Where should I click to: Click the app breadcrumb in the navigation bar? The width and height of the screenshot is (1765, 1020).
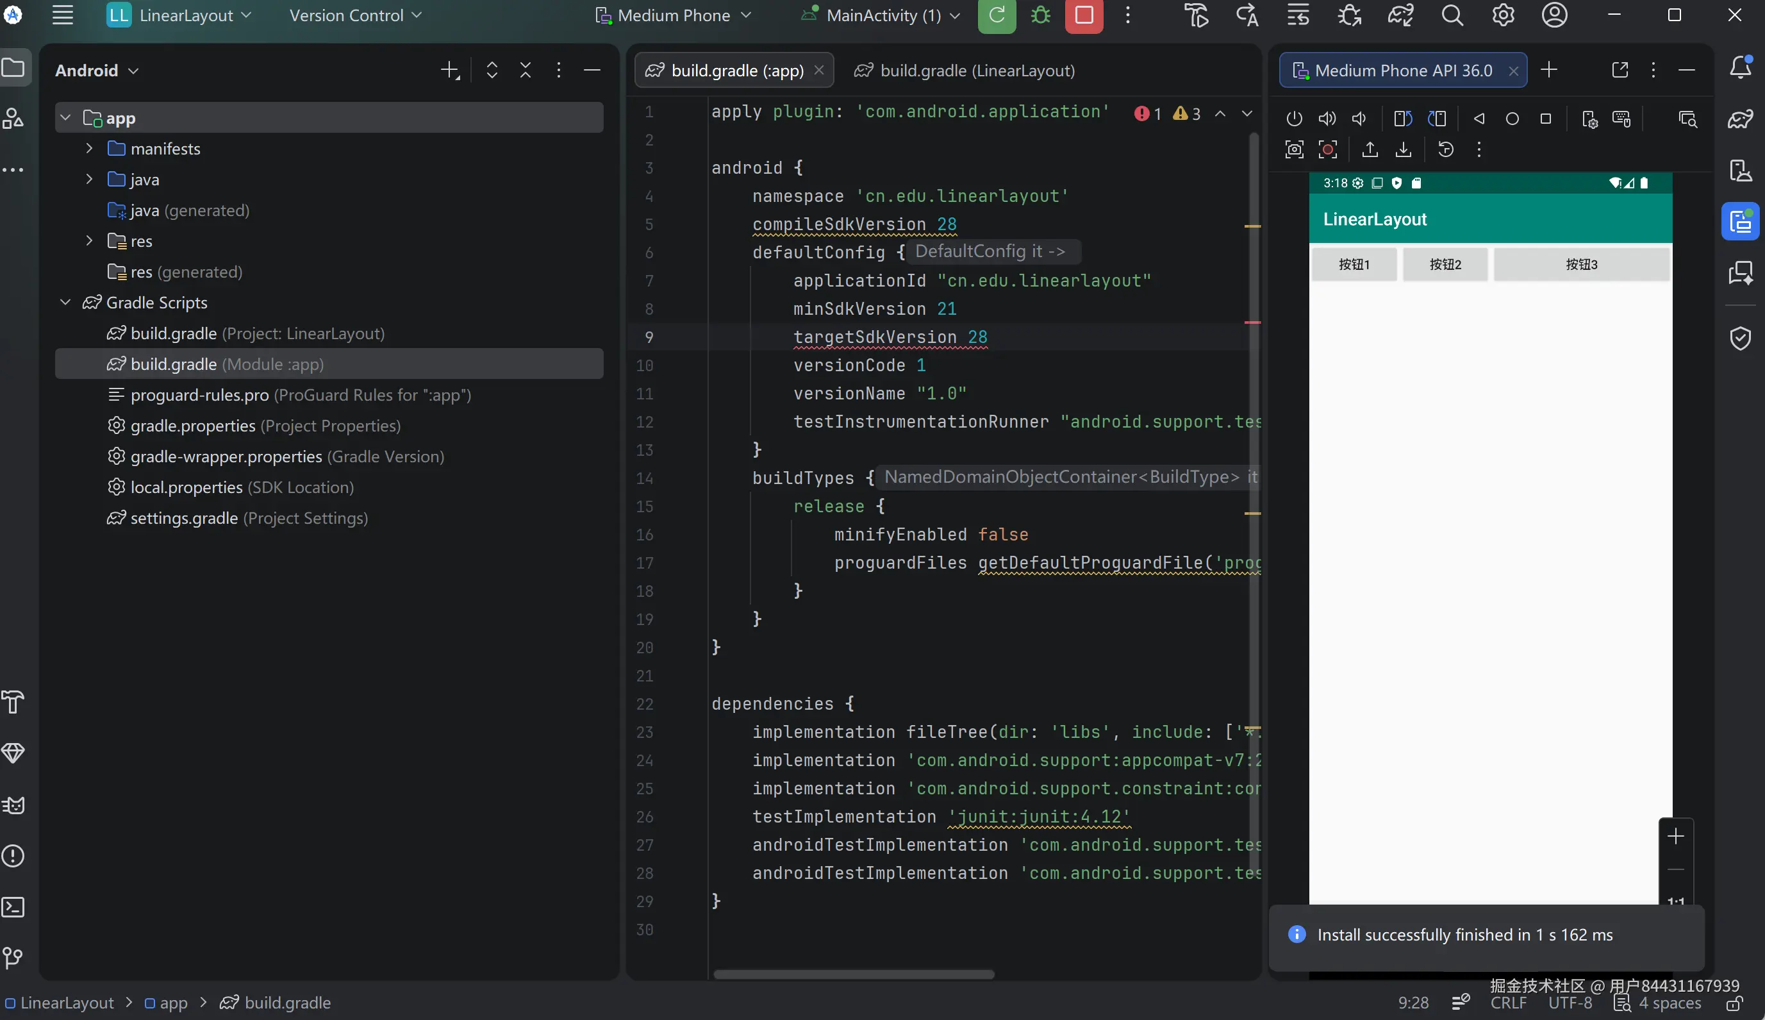173,1003
